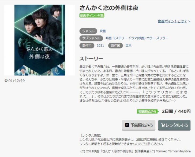Screen dimensions: 195x157
Task: Click the movie poster thumbnail
Action: (x=40, y=40)
